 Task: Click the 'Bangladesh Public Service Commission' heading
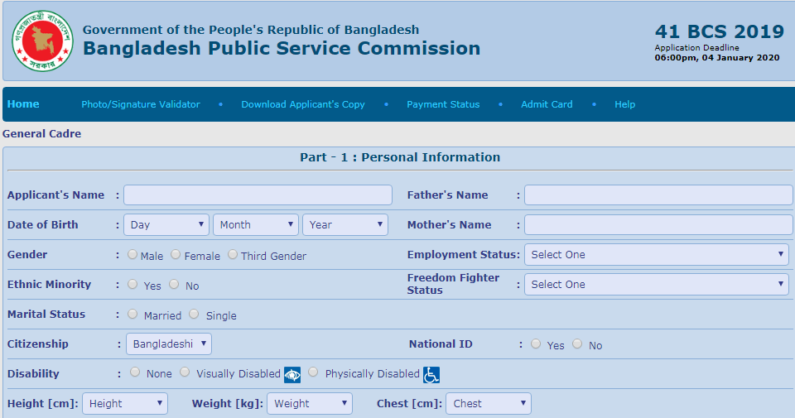click(282, 49)
